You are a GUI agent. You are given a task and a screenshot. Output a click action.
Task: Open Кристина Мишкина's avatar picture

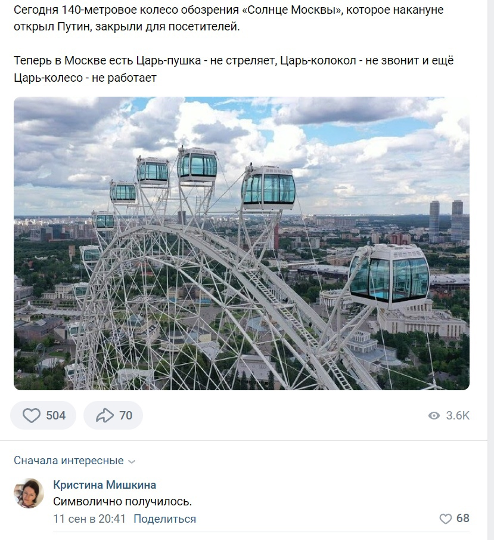[29, 493]
